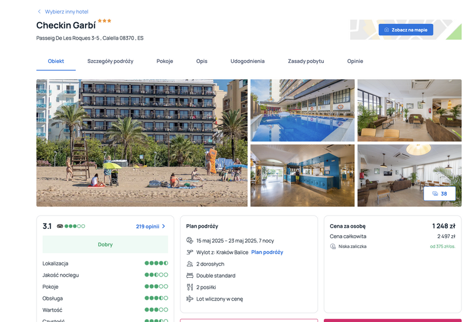The height and width of the screenshot is (322, 466).
Task: Click the photo gallery icon showing 38
Action: pos(435,194)
